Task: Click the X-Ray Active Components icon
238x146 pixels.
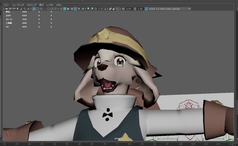Action: pos(114,9)
